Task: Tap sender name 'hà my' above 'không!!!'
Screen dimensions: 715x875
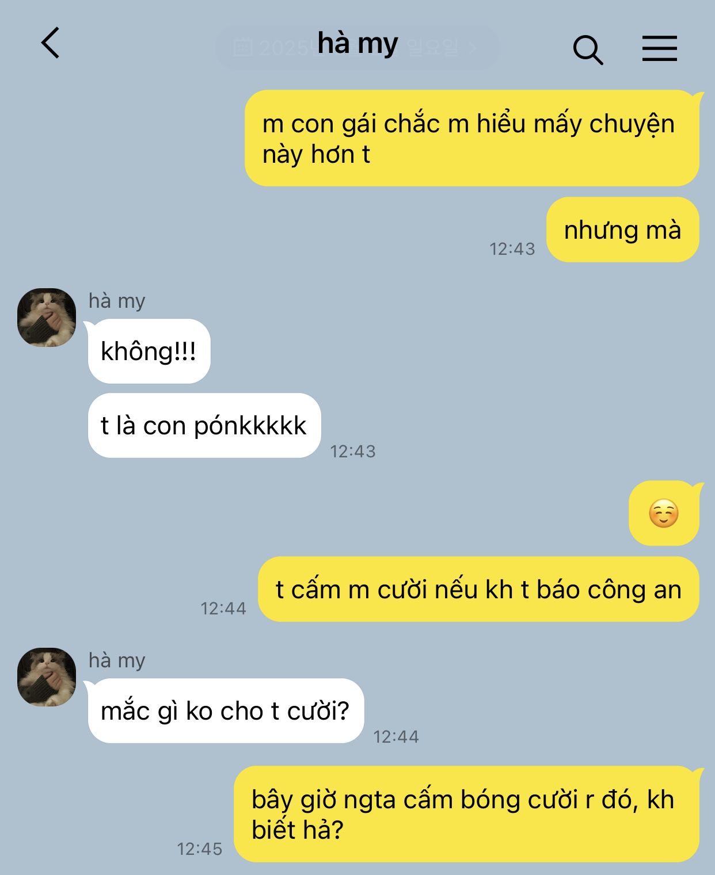Action: click(117, 301)
